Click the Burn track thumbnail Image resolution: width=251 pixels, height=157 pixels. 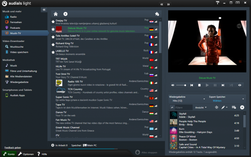(173, 130)
